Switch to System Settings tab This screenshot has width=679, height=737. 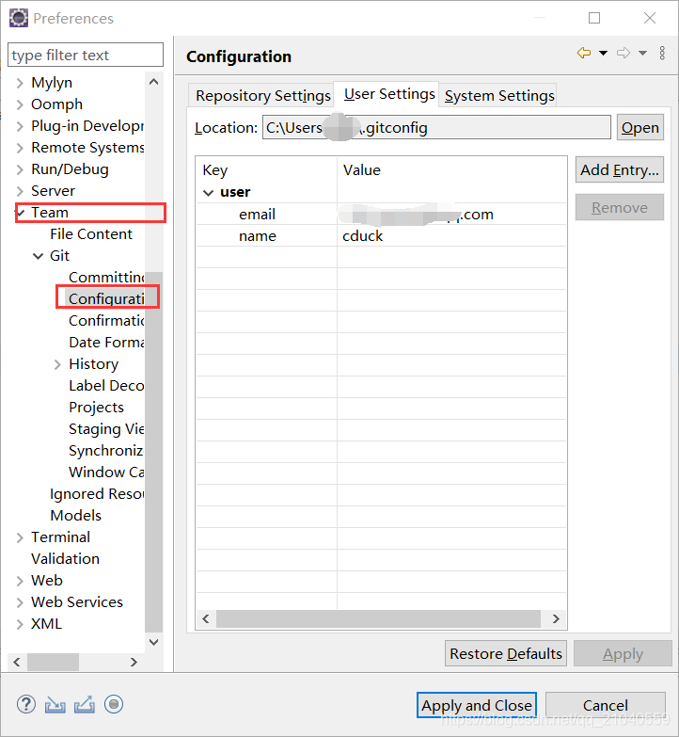tap(499, 96)
